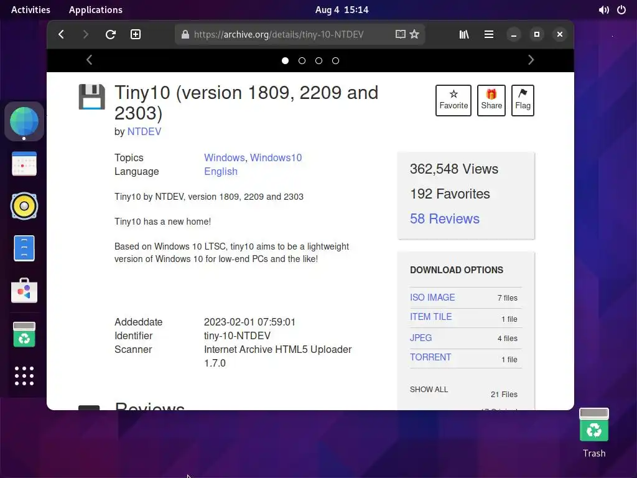637x478 pixels.
Task: Click the 192 Favorites text
Action: coord(450,194)
